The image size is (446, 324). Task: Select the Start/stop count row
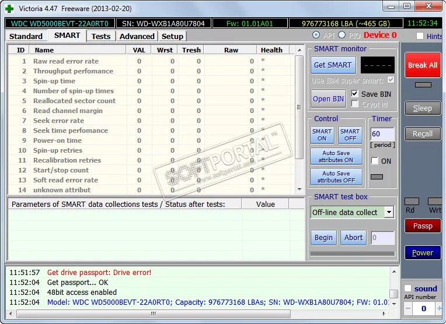[x=151, y=170]
